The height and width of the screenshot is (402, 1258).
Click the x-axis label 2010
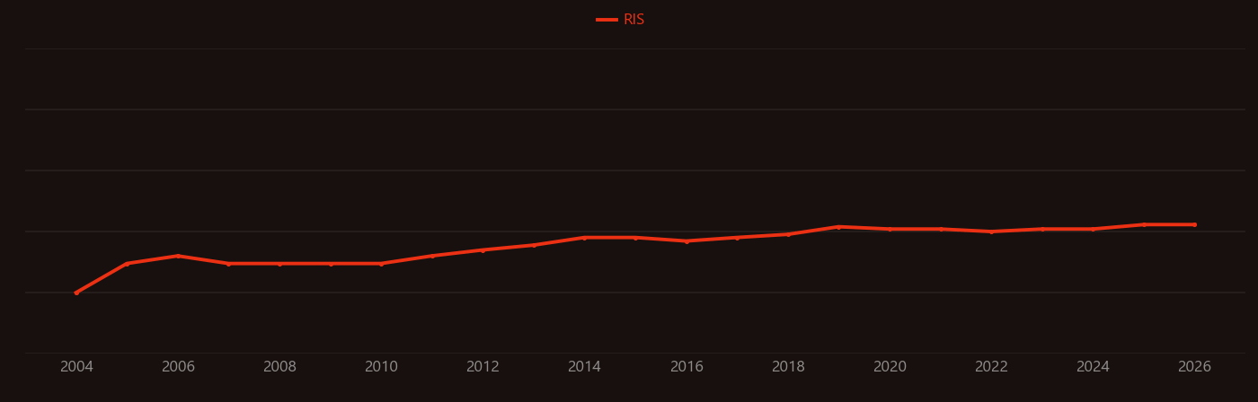point(381,367)
